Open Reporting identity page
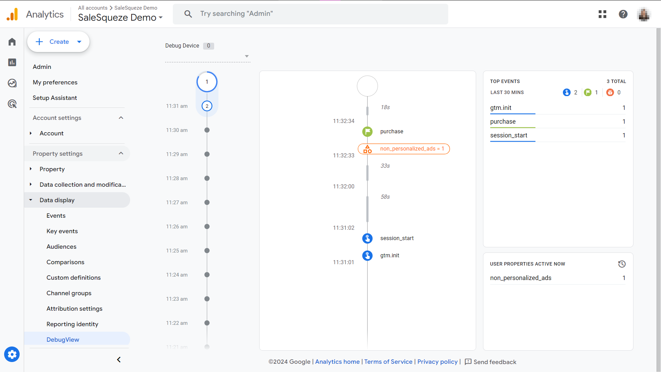The height and width of the screenshot is (372, 661). pos(72,324)
